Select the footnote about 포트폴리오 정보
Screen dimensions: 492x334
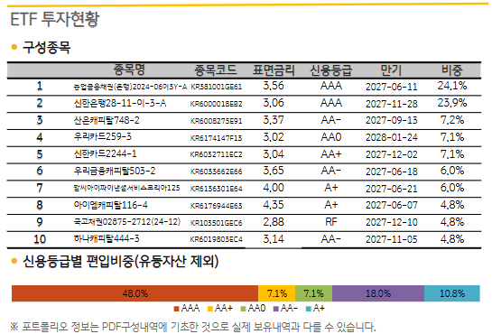(193, 327)
